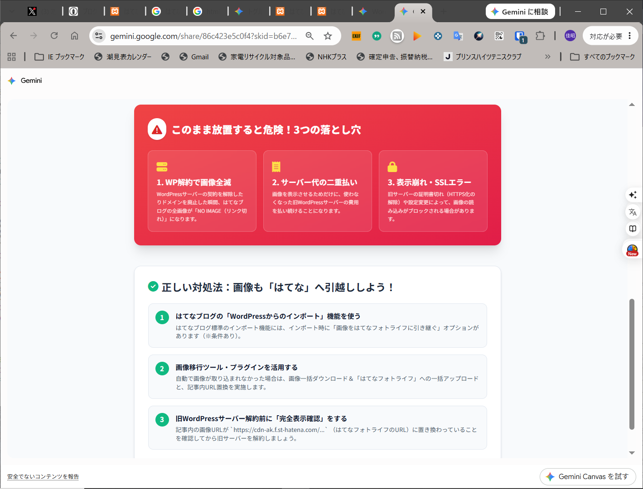Screen dimensions: 643x489
Task: Open the Gmail bookmark
Action: click(194, 57)
